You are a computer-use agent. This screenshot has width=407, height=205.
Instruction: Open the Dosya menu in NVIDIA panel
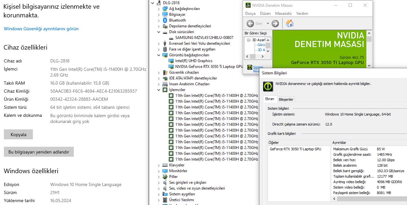tap(250, 14)
